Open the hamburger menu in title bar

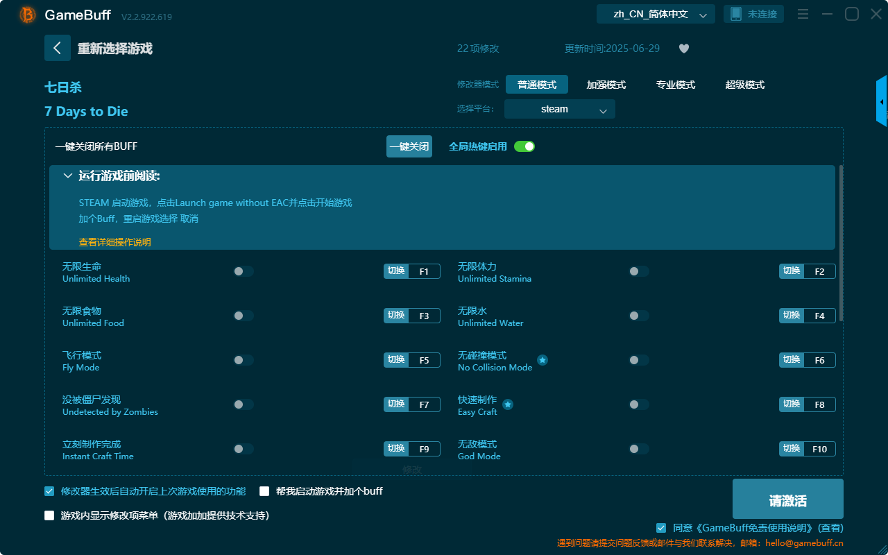(x=803, y=13)
